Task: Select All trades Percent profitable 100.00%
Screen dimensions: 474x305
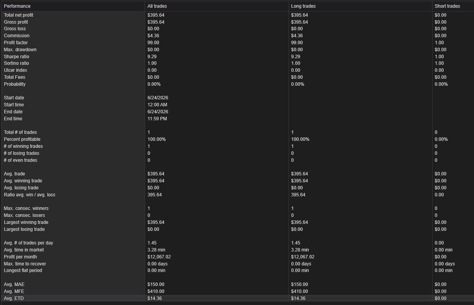Action: coord(157,139)
